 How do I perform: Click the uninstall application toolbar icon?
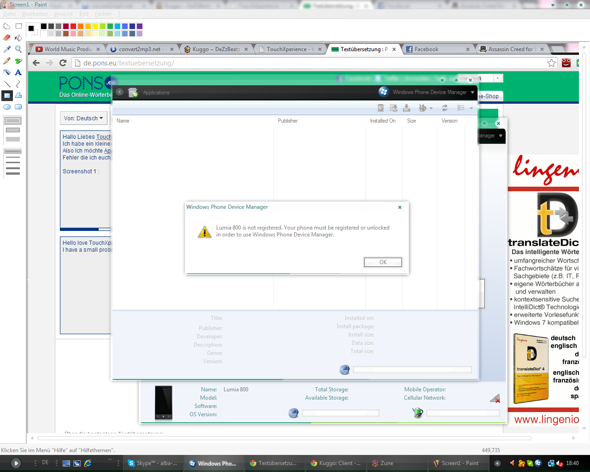pos(381,108)
